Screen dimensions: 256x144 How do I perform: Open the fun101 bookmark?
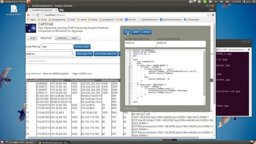[x=131, y=20]
